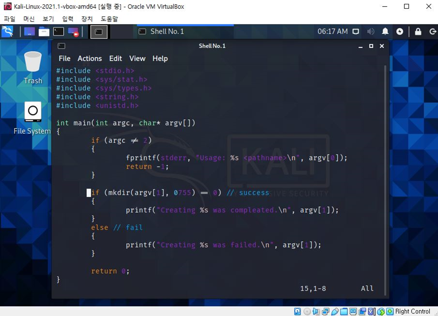Open the Kali dragon applications menu
Screen dimensions: 438x316
pyautogui.click(x=7, y=31)
